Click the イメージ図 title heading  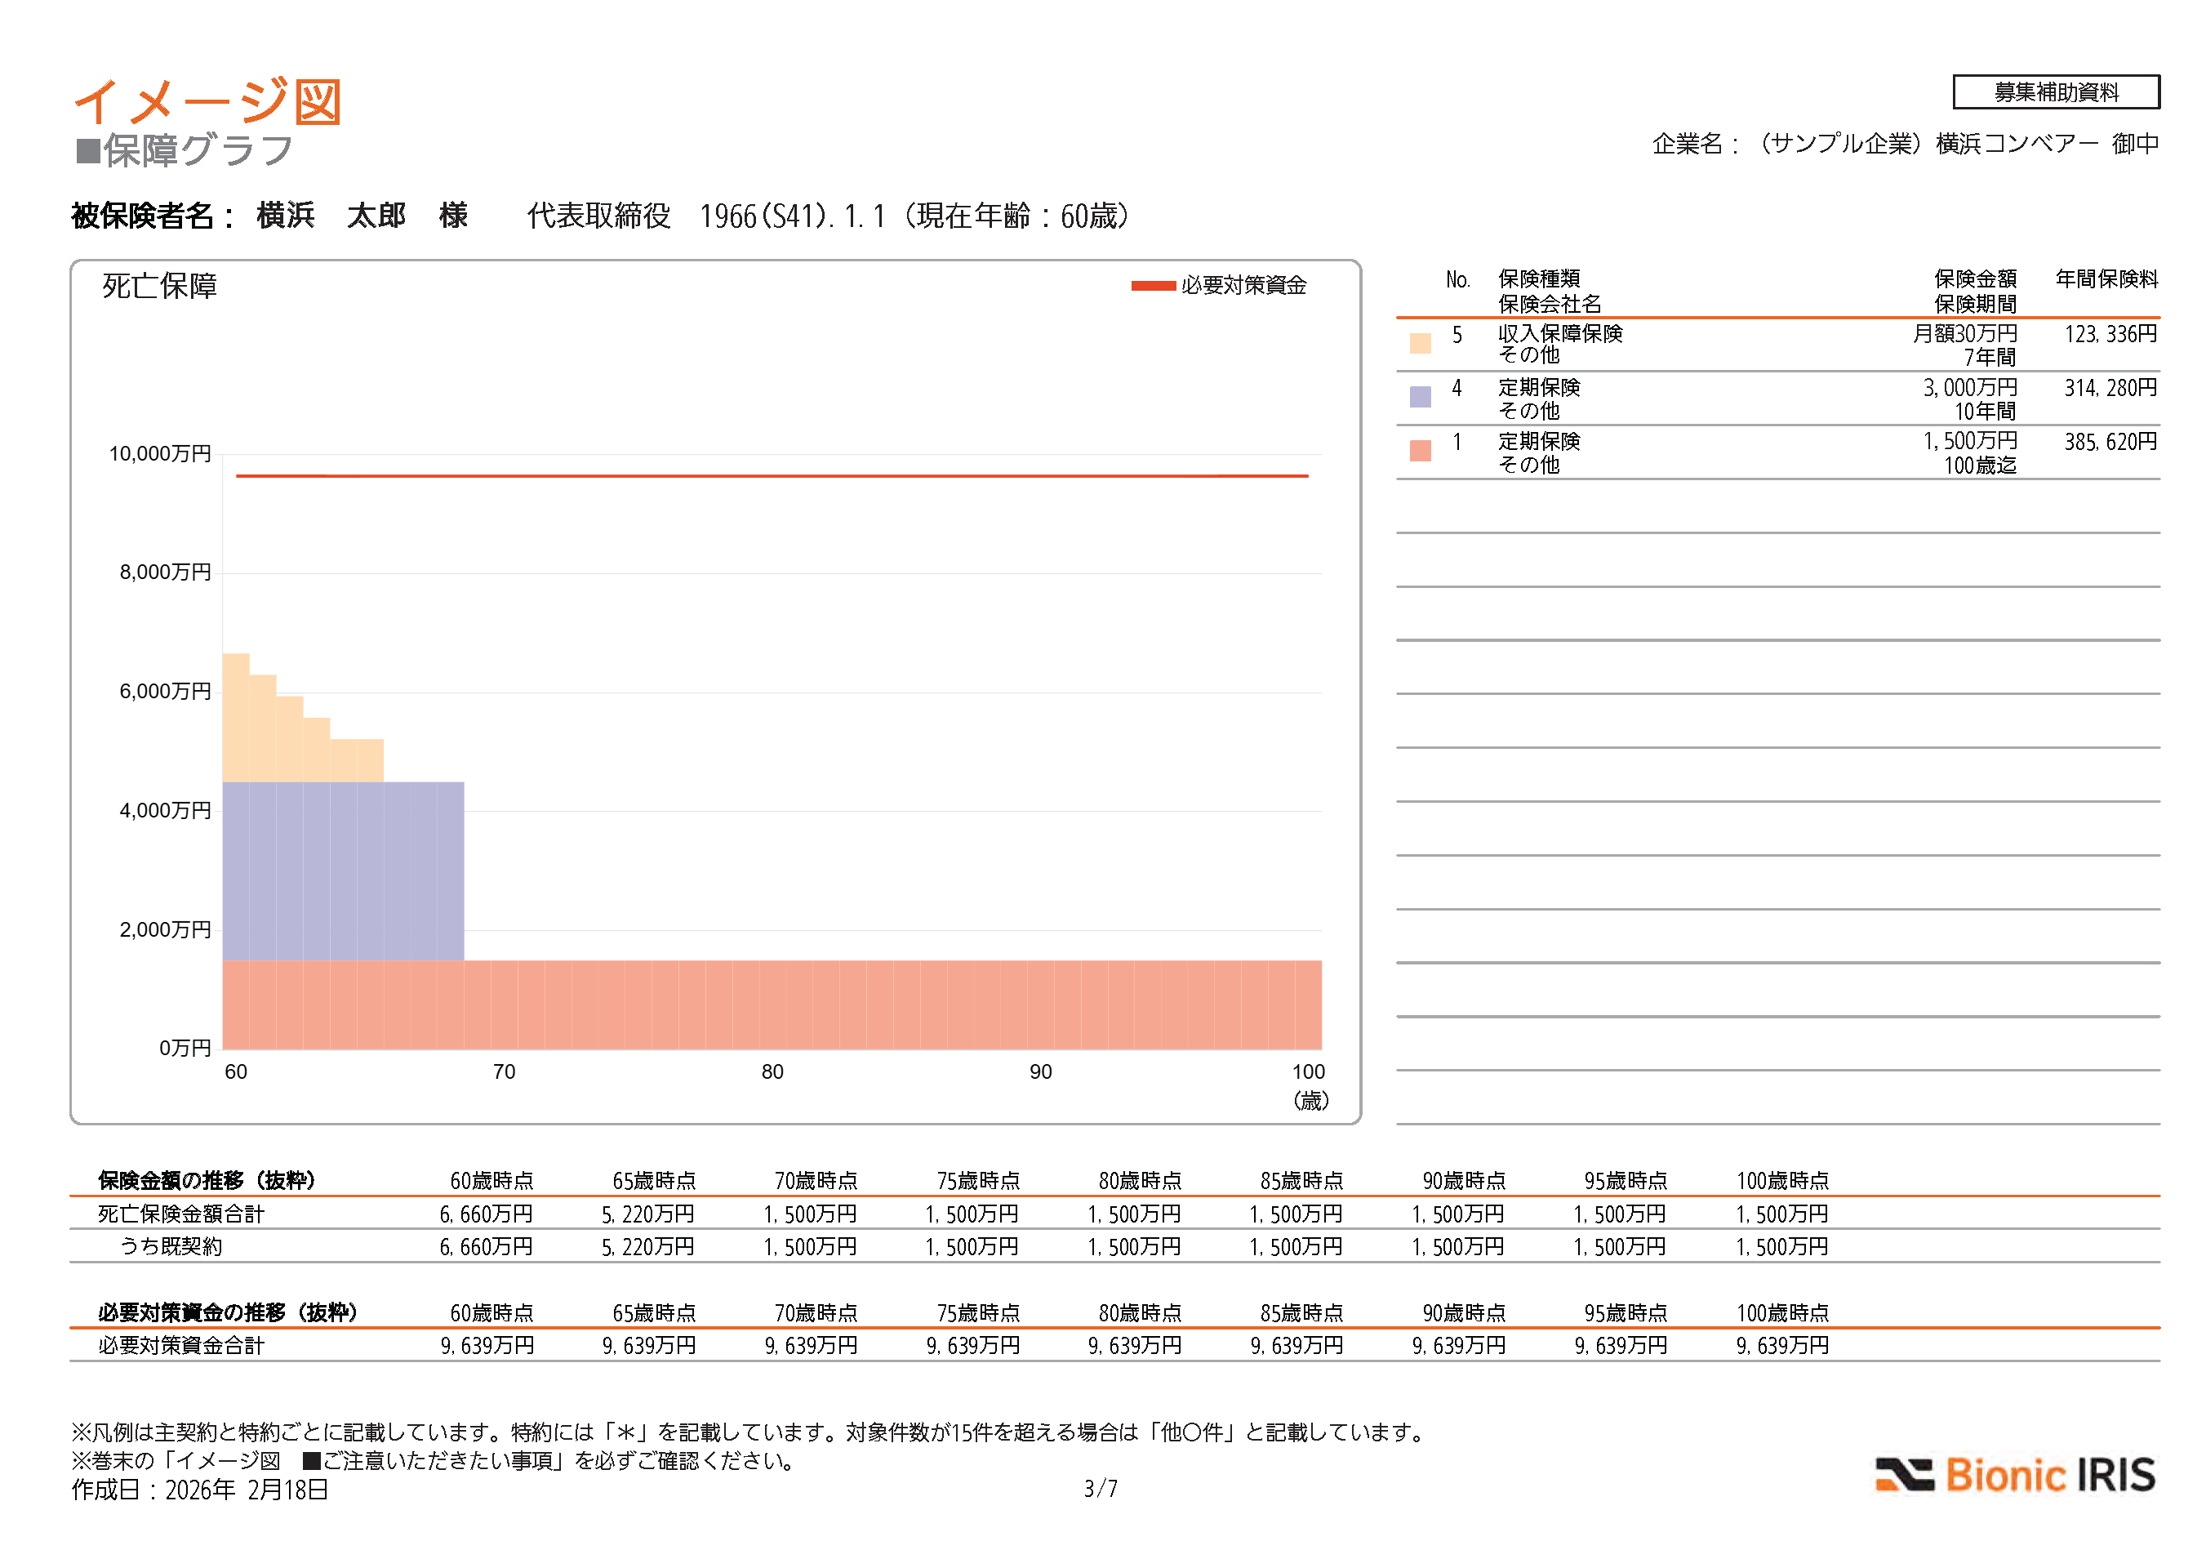[207, 101]
